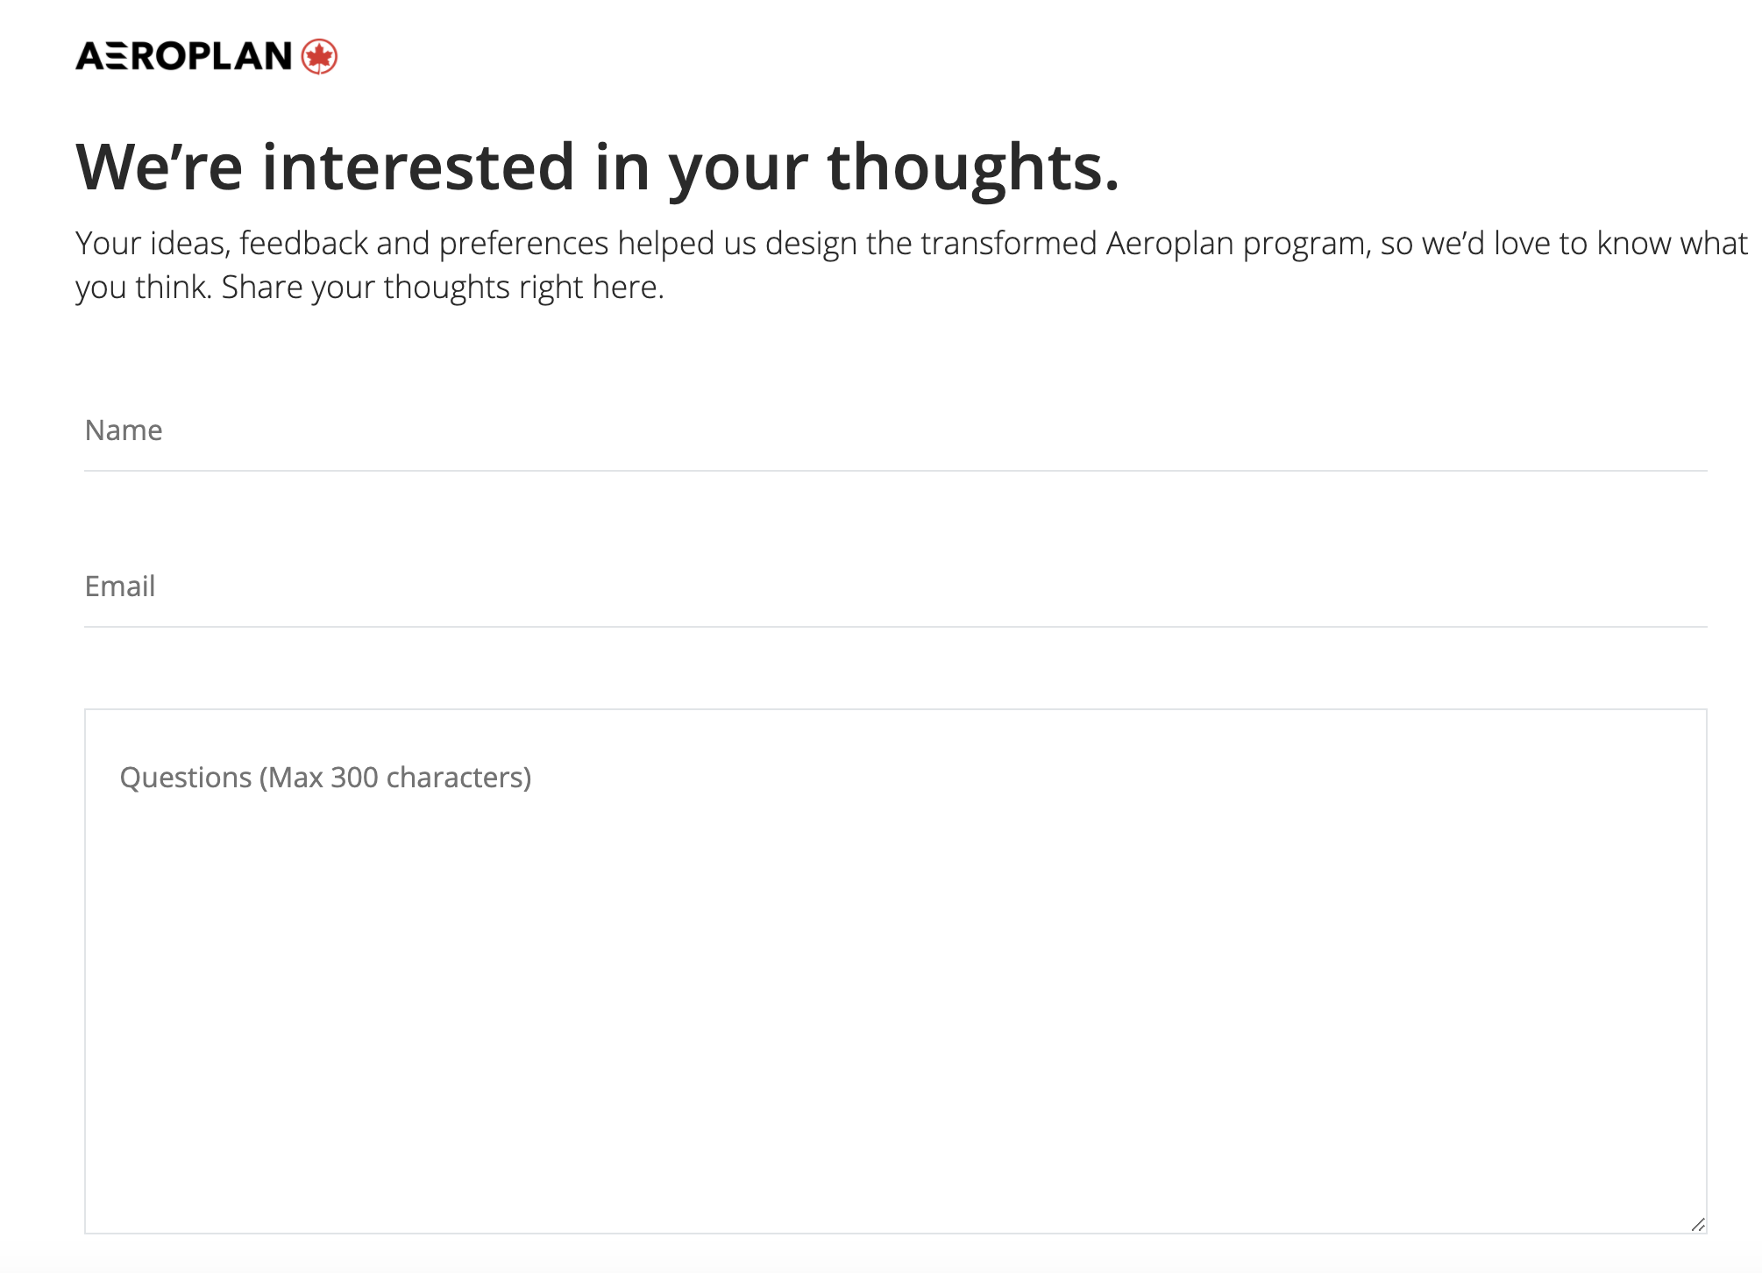The image size is (1762, 1273).
Task: Click the "Questions (Max 300 characters)" placeholder
Action: coord(325,778)
